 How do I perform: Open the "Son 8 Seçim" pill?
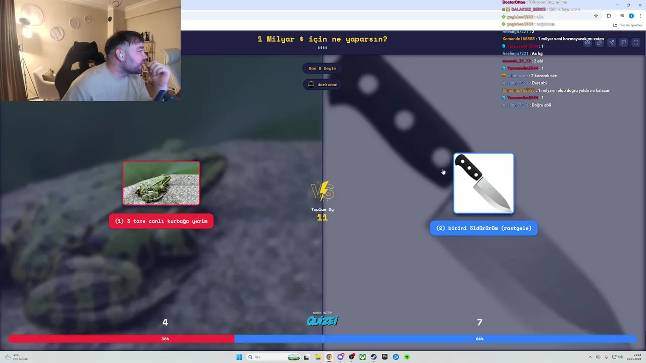pos(322,68)
